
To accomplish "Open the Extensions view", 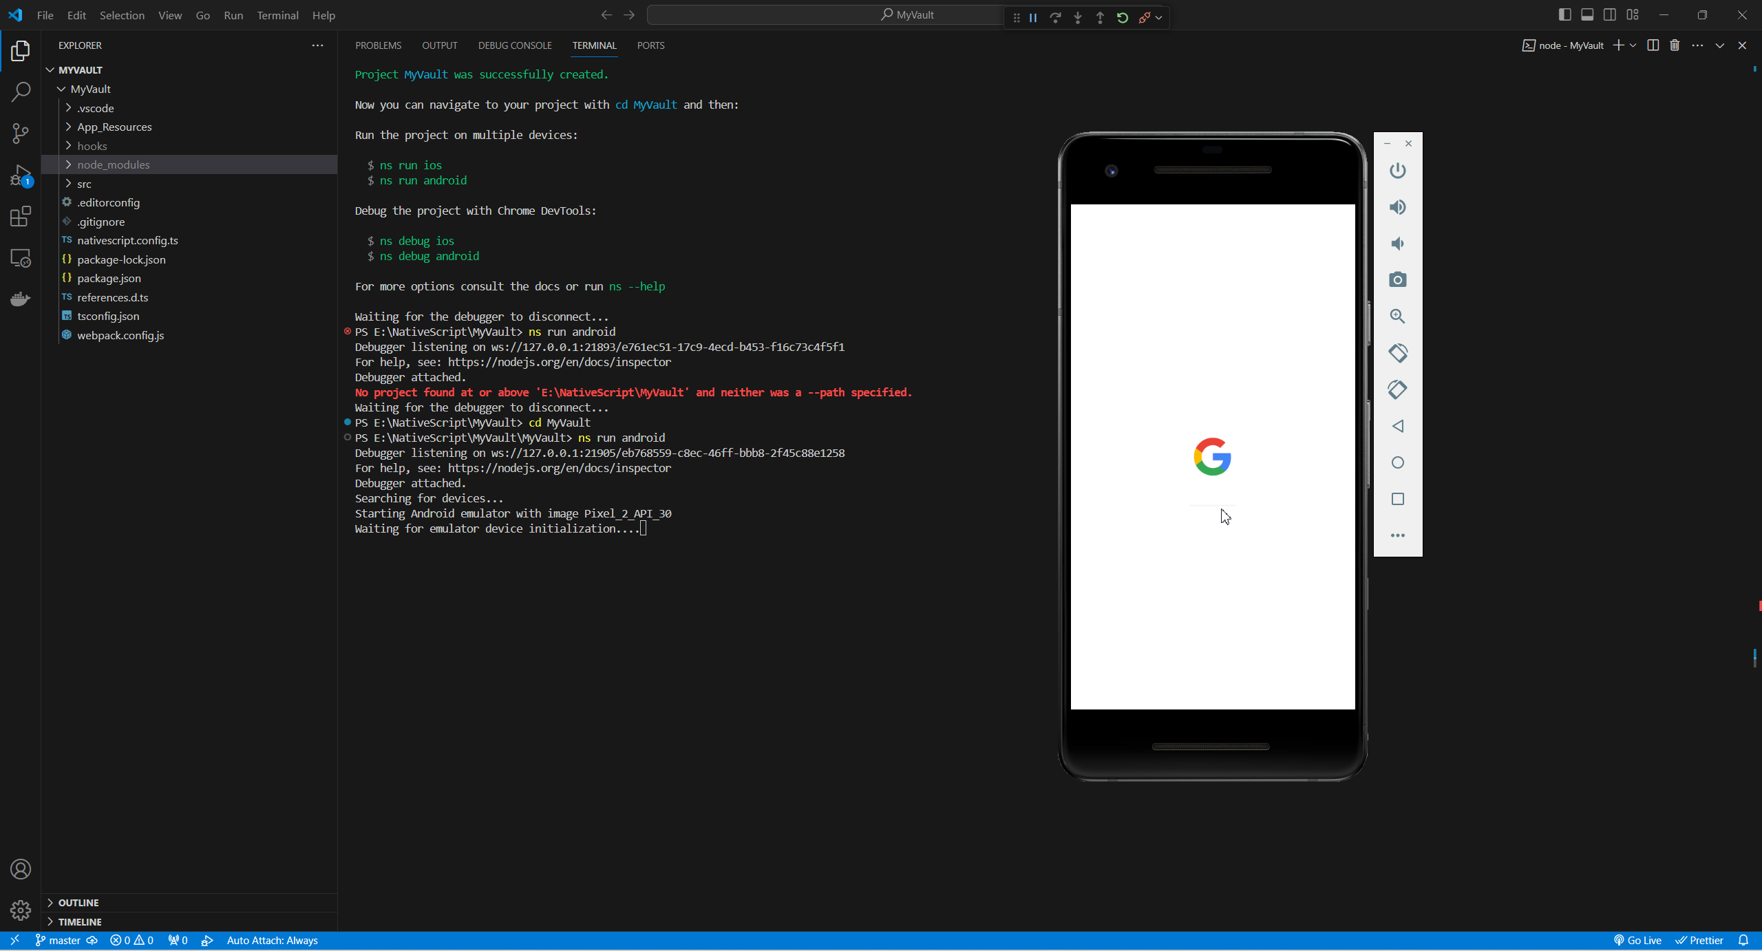I will [21, 217].
